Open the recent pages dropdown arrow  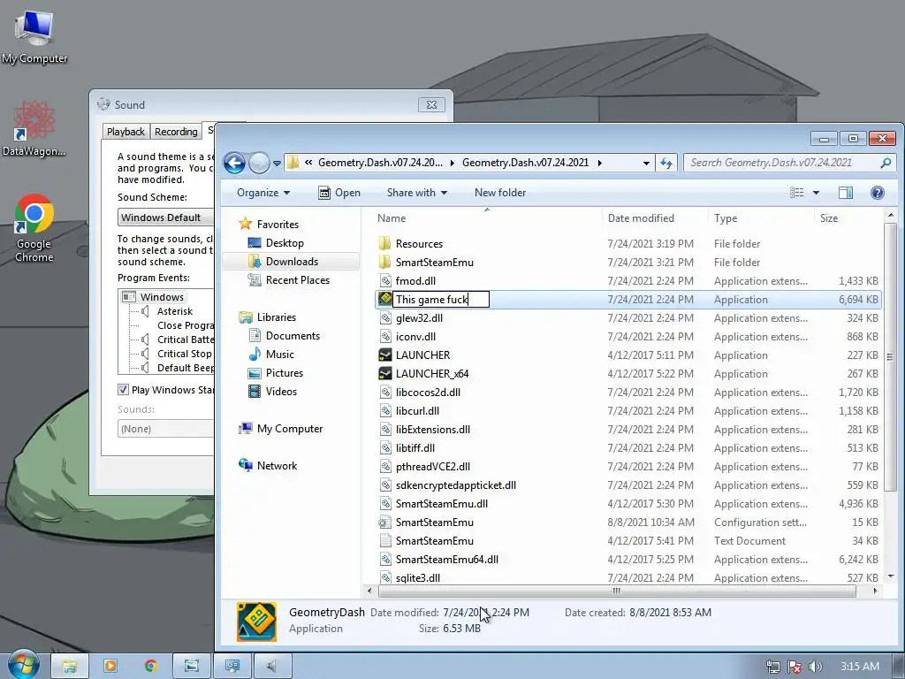277,164
